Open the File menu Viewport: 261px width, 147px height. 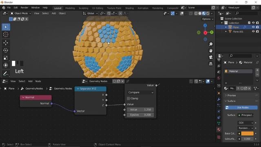pyautogui.click(x=9, y=8)
